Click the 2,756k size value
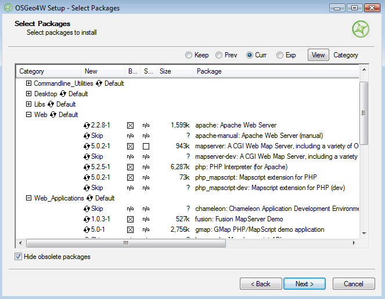 coord(180,229)
